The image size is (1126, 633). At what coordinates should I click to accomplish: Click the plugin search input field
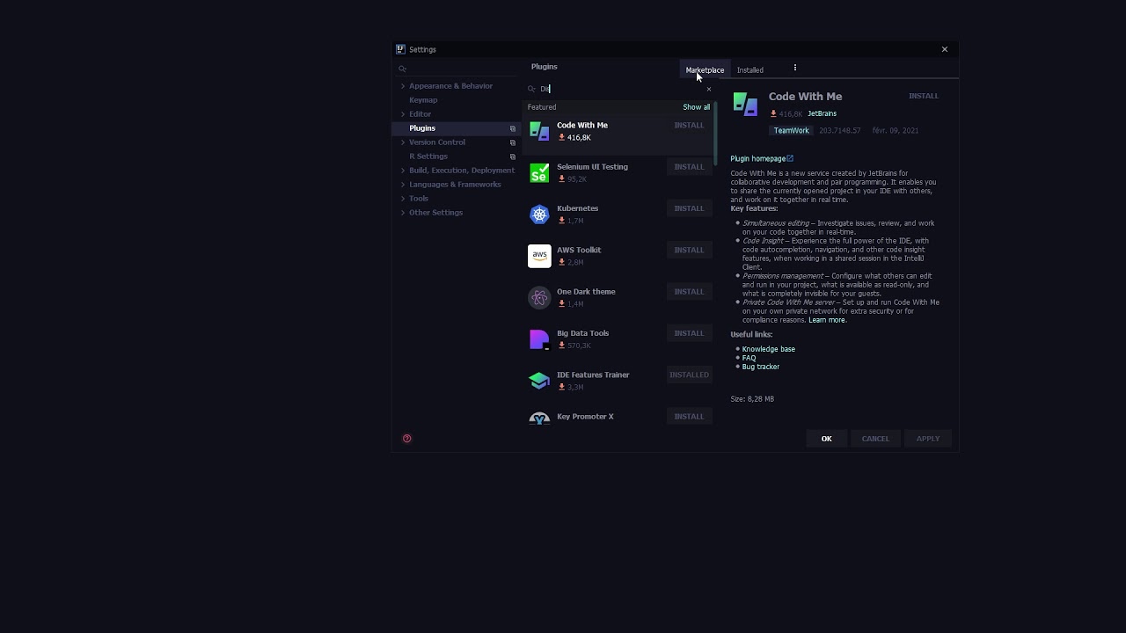tap(620, 89)
